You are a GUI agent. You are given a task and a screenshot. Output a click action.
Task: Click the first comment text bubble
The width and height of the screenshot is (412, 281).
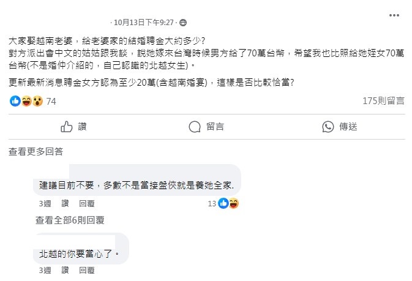(x=137, y=184)
